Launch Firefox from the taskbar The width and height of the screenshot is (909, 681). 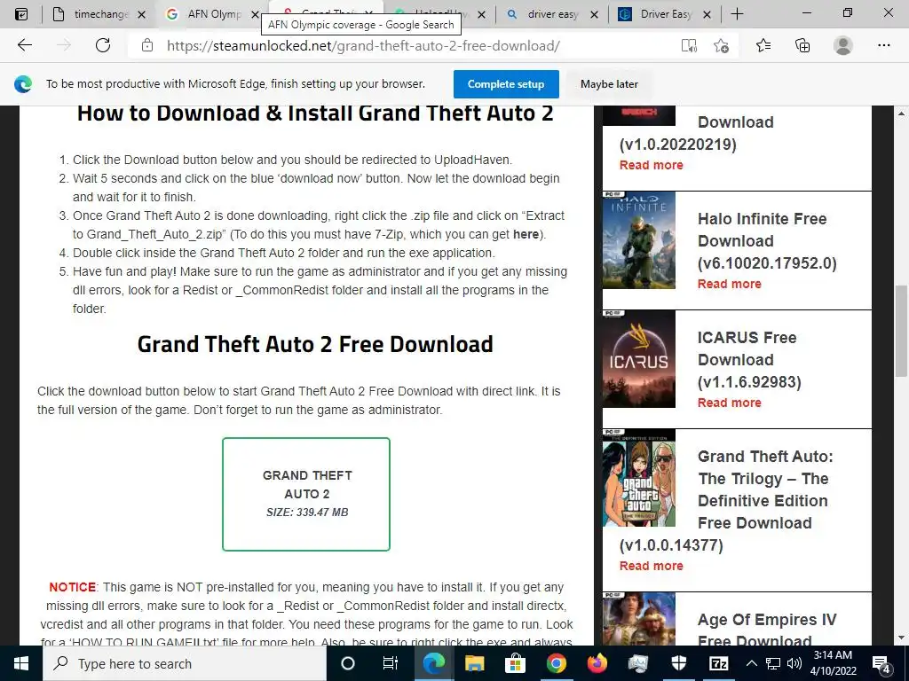(597, 663)
